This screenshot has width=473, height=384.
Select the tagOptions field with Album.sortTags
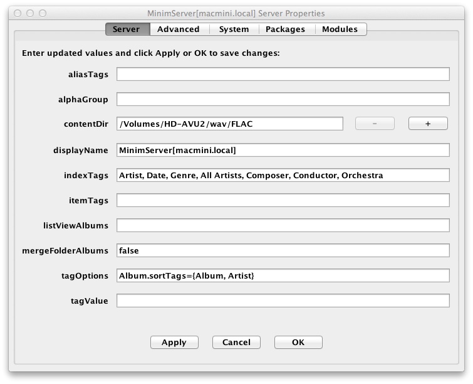[x=283, y=275]
